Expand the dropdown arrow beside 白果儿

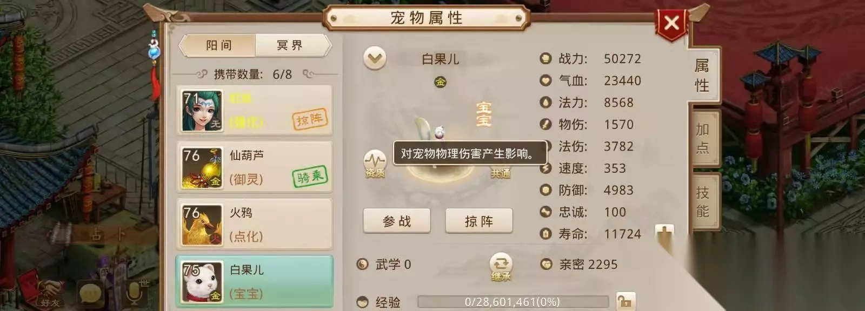[x=375, y=58]
